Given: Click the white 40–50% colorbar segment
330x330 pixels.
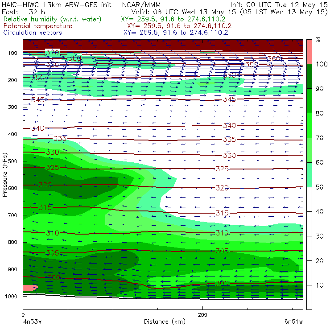Looking at the screenshot, I should click(x=309, y=199).
